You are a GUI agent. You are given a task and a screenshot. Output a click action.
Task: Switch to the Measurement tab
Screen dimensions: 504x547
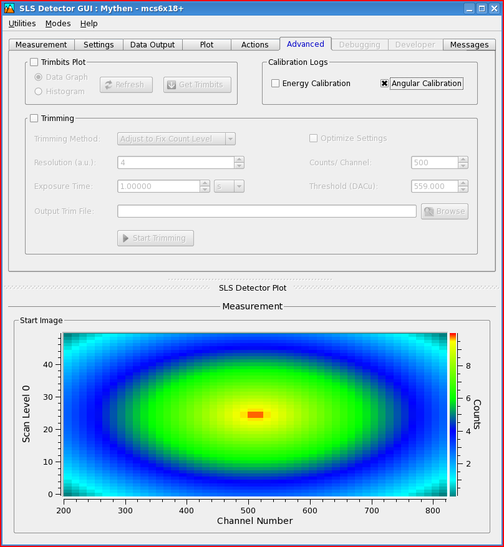[x=41, y=45]
